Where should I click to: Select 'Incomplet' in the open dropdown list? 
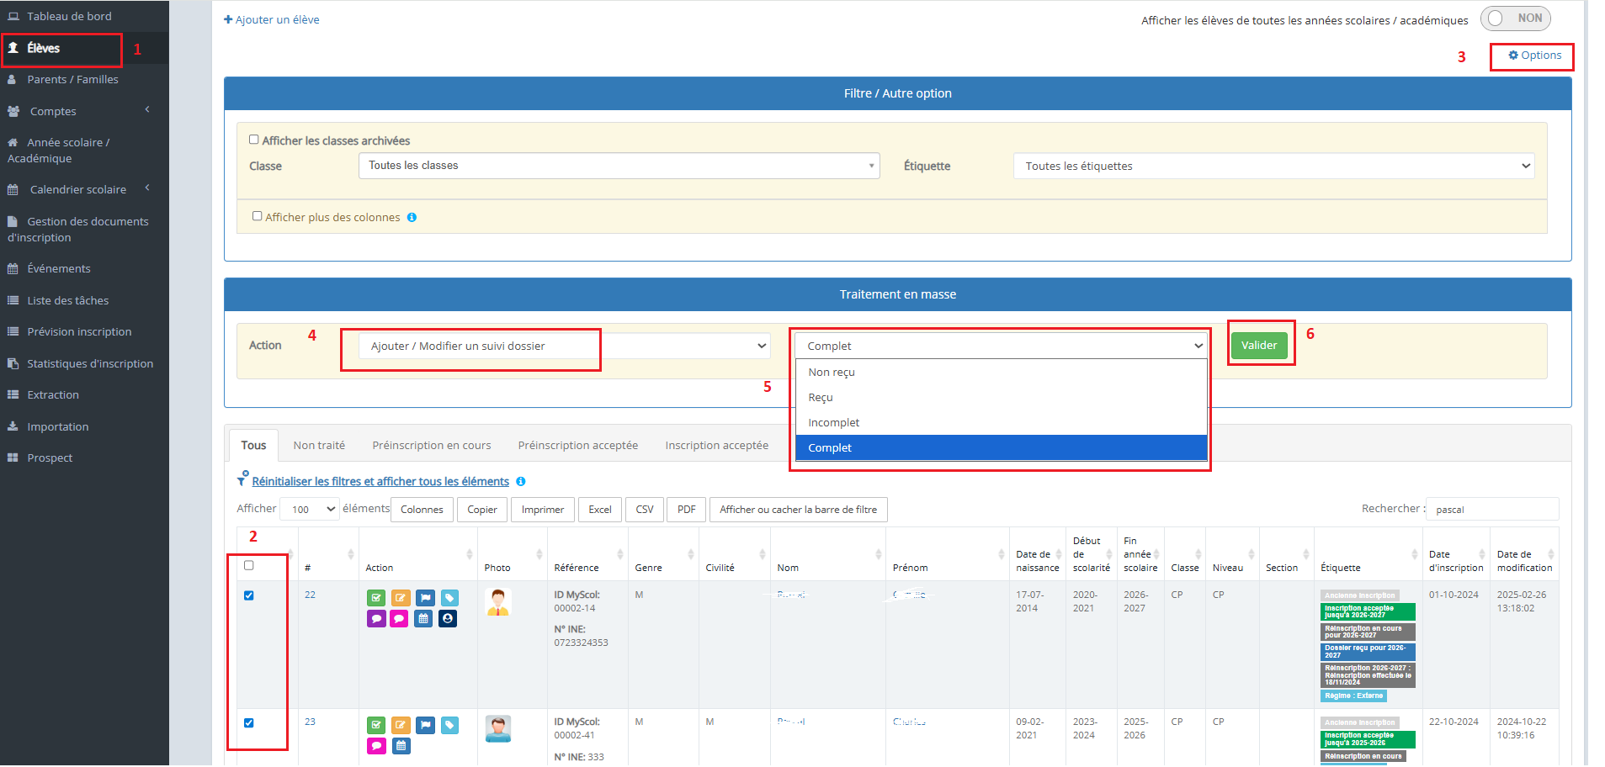coord(833,422)
